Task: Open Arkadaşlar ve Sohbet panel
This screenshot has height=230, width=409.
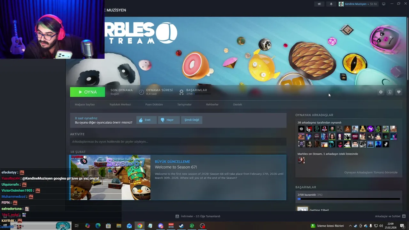Action: click(x=390, y=216)
